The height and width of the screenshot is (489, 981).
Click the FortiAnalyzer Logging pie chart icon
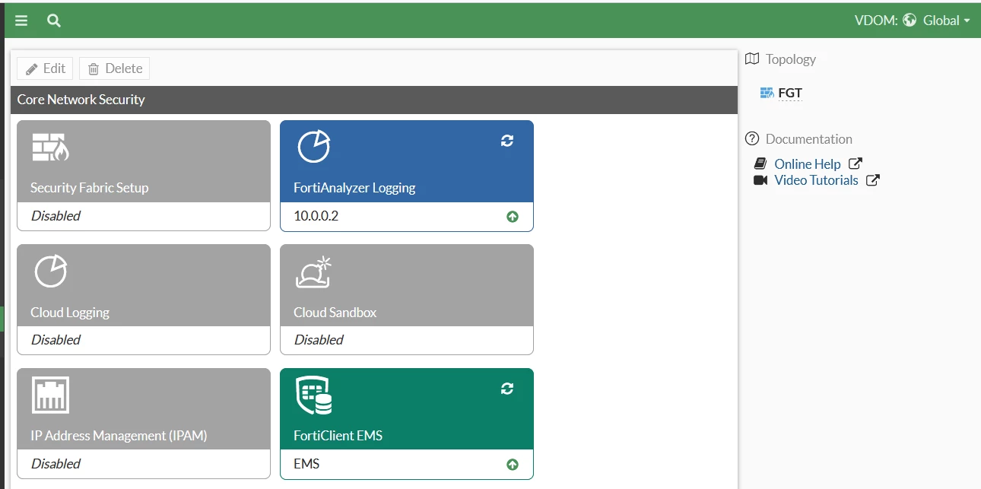(x=313, y=146)
